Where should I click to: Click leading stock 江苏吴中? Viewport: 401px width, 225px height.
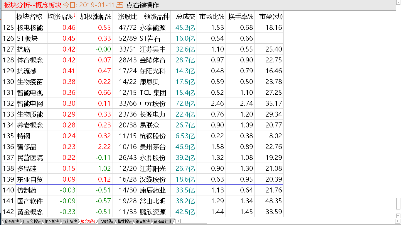coord(153,49)
